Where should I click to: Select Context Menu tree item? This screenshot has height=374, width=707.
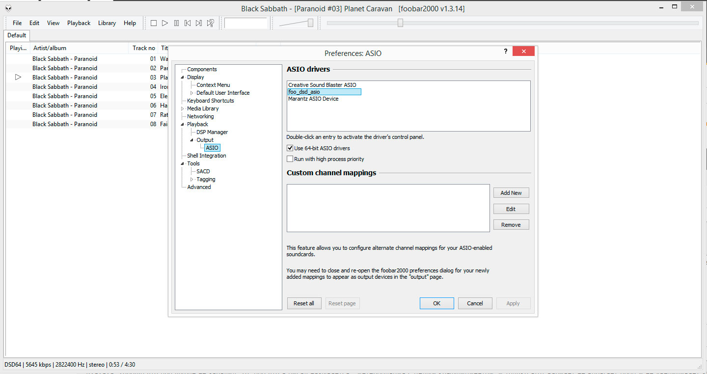coord(213,85)
